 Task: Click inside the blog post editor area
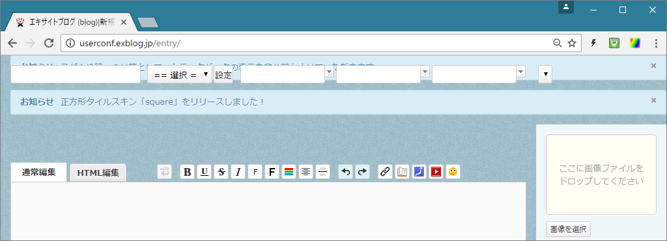[268, 211]
